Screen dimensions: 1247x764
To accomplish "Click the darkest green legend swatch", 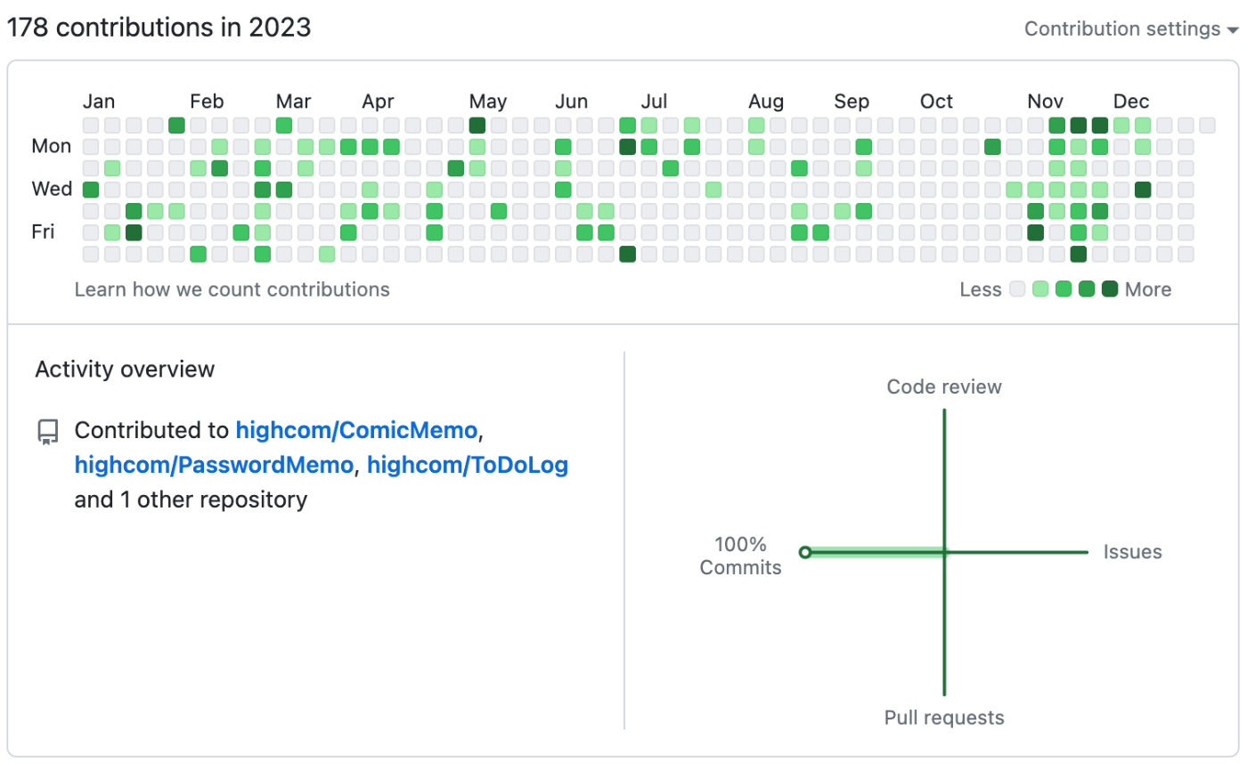I will [x=1110, y=289].
